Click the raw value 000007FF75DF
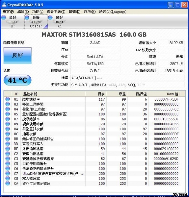The width and height of the screenshot is (189, 197). (167, 99)
